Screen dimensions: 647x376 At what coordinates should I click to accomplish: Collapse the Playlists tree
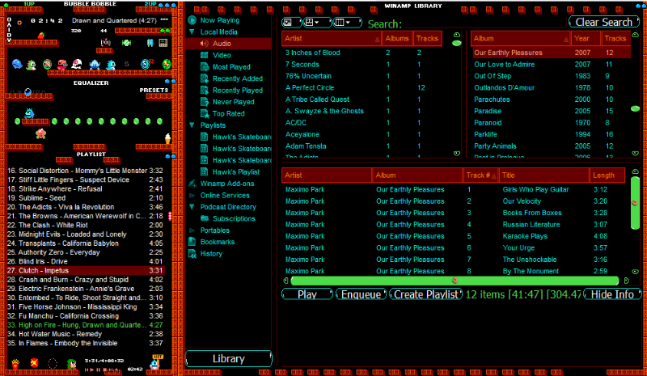[192, 125]
